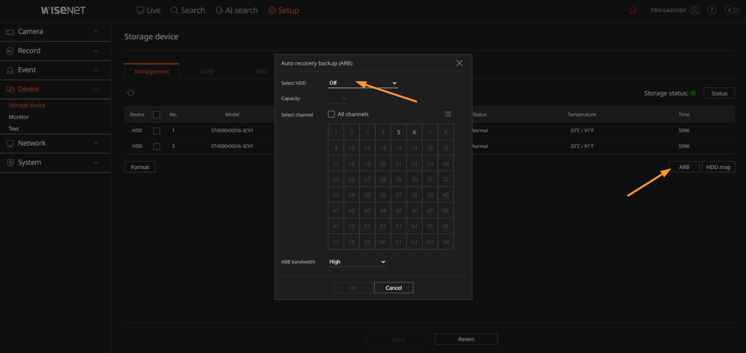
Task: Click the channel list view icon in the dialog
Action: pyautogui.click(x=448, y=114)
